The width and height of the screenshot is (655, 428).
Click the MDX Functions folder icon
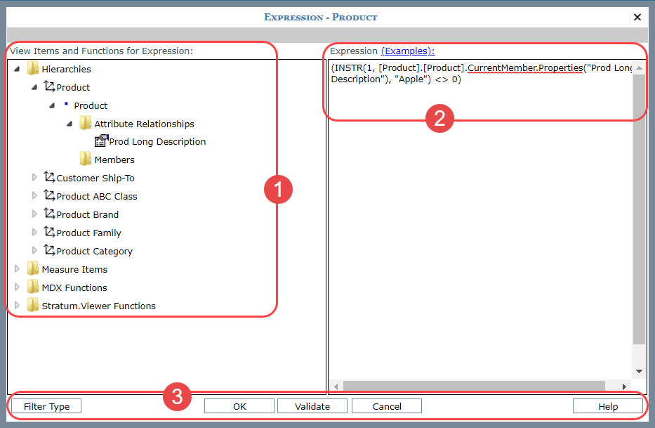32,287
